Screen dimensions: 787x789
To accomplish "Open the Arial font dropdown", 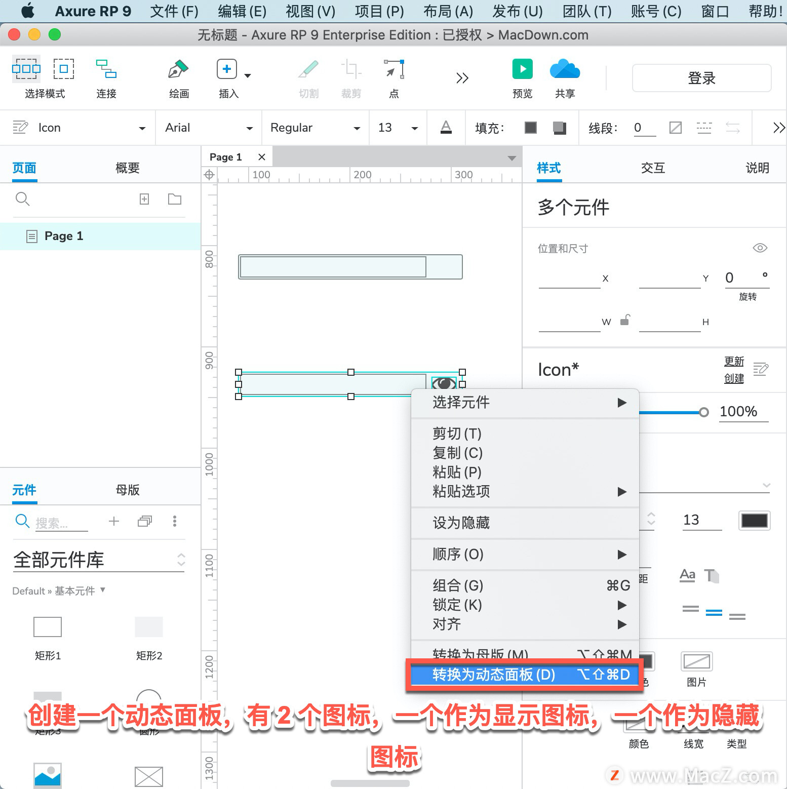I will click(x=250, y=128).
